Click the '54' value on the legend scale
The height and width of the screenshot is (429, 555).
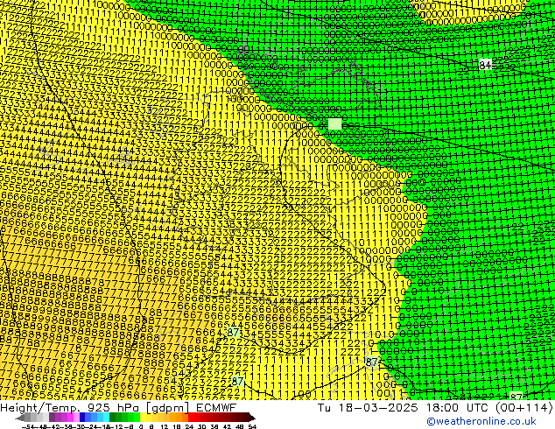pyautogui.click(x=252, y=426)
